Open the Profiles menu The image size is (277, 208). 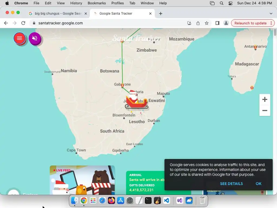pos(117,3)
